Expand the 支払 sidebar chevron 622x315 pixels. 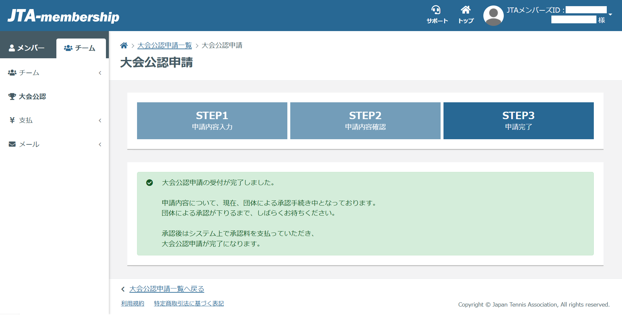click(100, 120)
